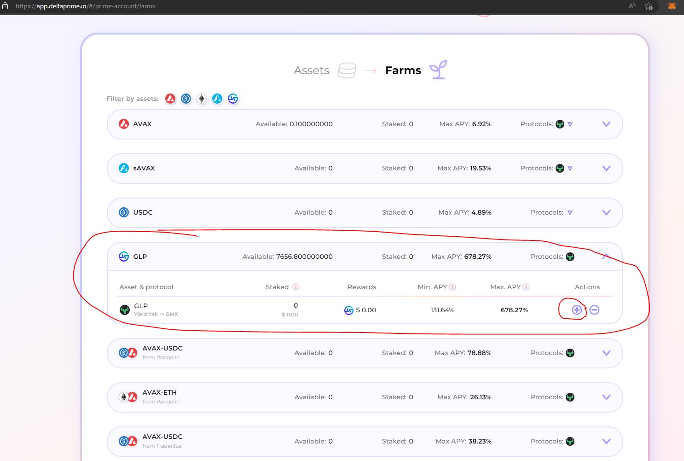Open the Staked column info tooltip
The height and width of the screenshot is (461, 684).
click(297, 286)
